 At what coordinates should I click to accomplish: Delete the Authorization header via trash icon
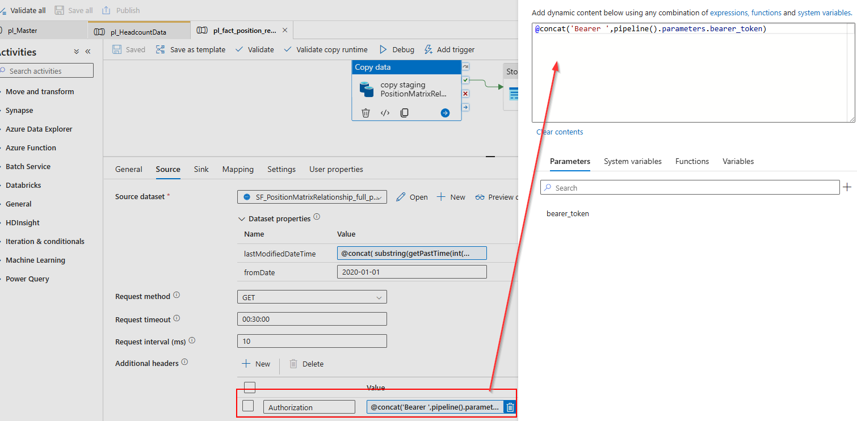point(510,407)
